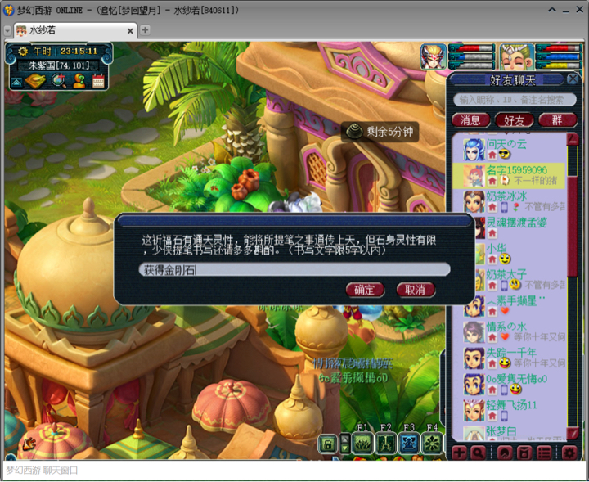Toggle the shortcut bar lock icon
This screenshot has width=589, height=482.
(327, 444)
